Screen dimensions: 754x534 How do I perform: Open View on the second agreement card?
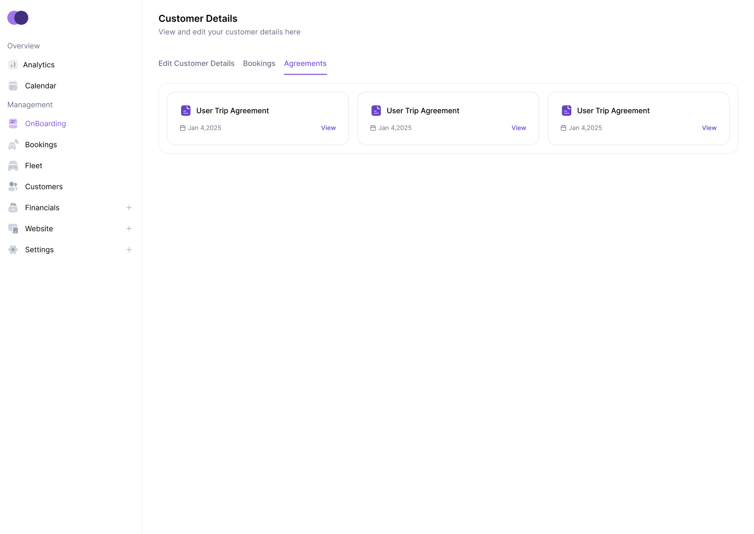click(x=519, y=128)
